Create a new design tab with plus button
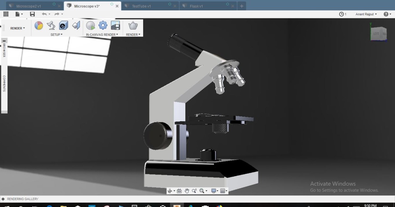Image resolution: width=395 pixels, height=207 pixels. [242, 6]
